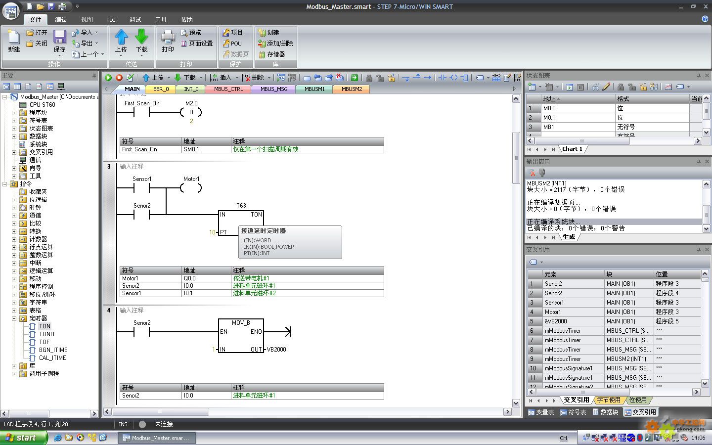The image size is (712, 445).
Task: Click the red Stop PLC icon
Action: click(x=119, y=78)
